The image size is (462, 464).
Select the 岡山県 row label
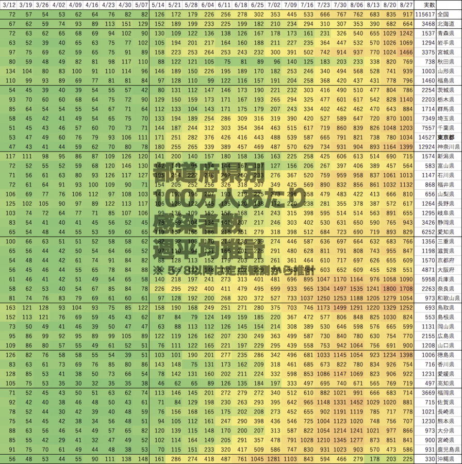pyautogui.click(x=445, y=327)
